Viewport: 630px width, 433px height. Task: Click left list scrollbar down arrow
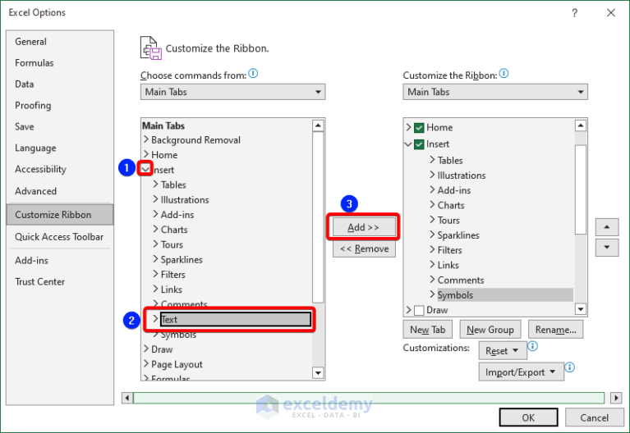click(318, 373)
